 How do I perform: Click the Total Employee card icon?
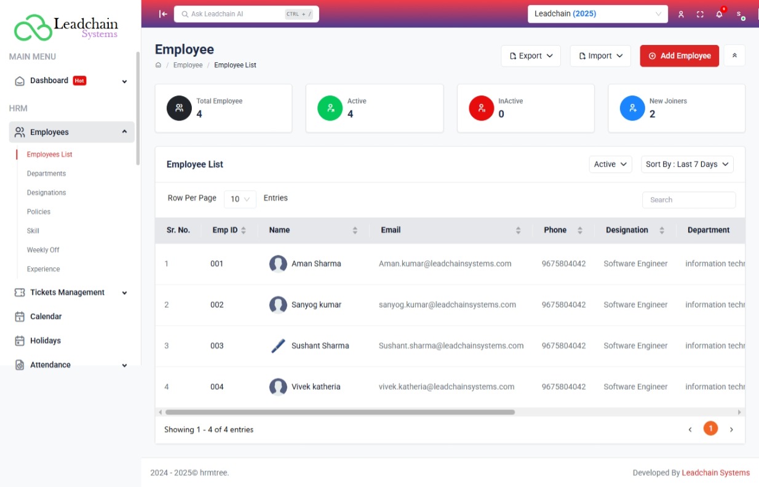pyautogui.click(x=179, y=108)
